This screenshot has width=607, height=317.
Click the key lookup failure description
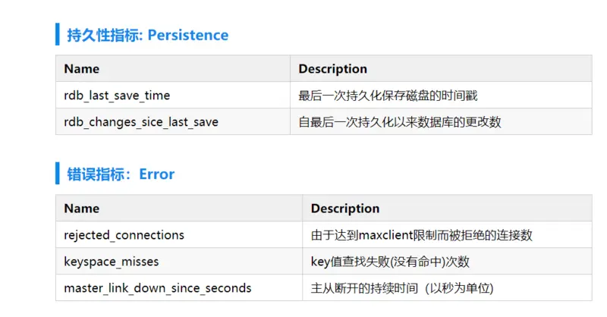390,262
